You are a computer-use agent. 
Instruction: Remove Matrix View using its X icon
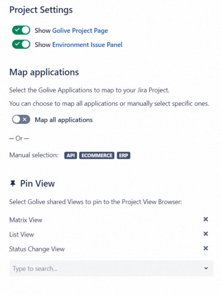pos(205,219)
